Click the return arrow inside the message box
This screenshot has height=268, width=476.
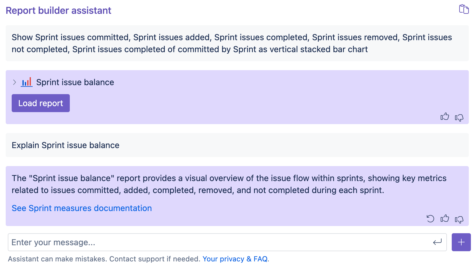(437, 242)
